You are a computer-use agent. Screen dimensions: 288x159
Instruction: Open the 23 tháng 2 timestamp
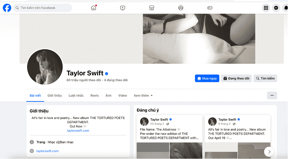157,124
